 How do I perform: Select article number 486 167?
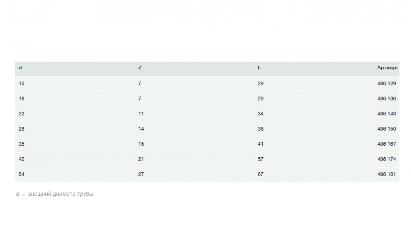pos(386,144)
